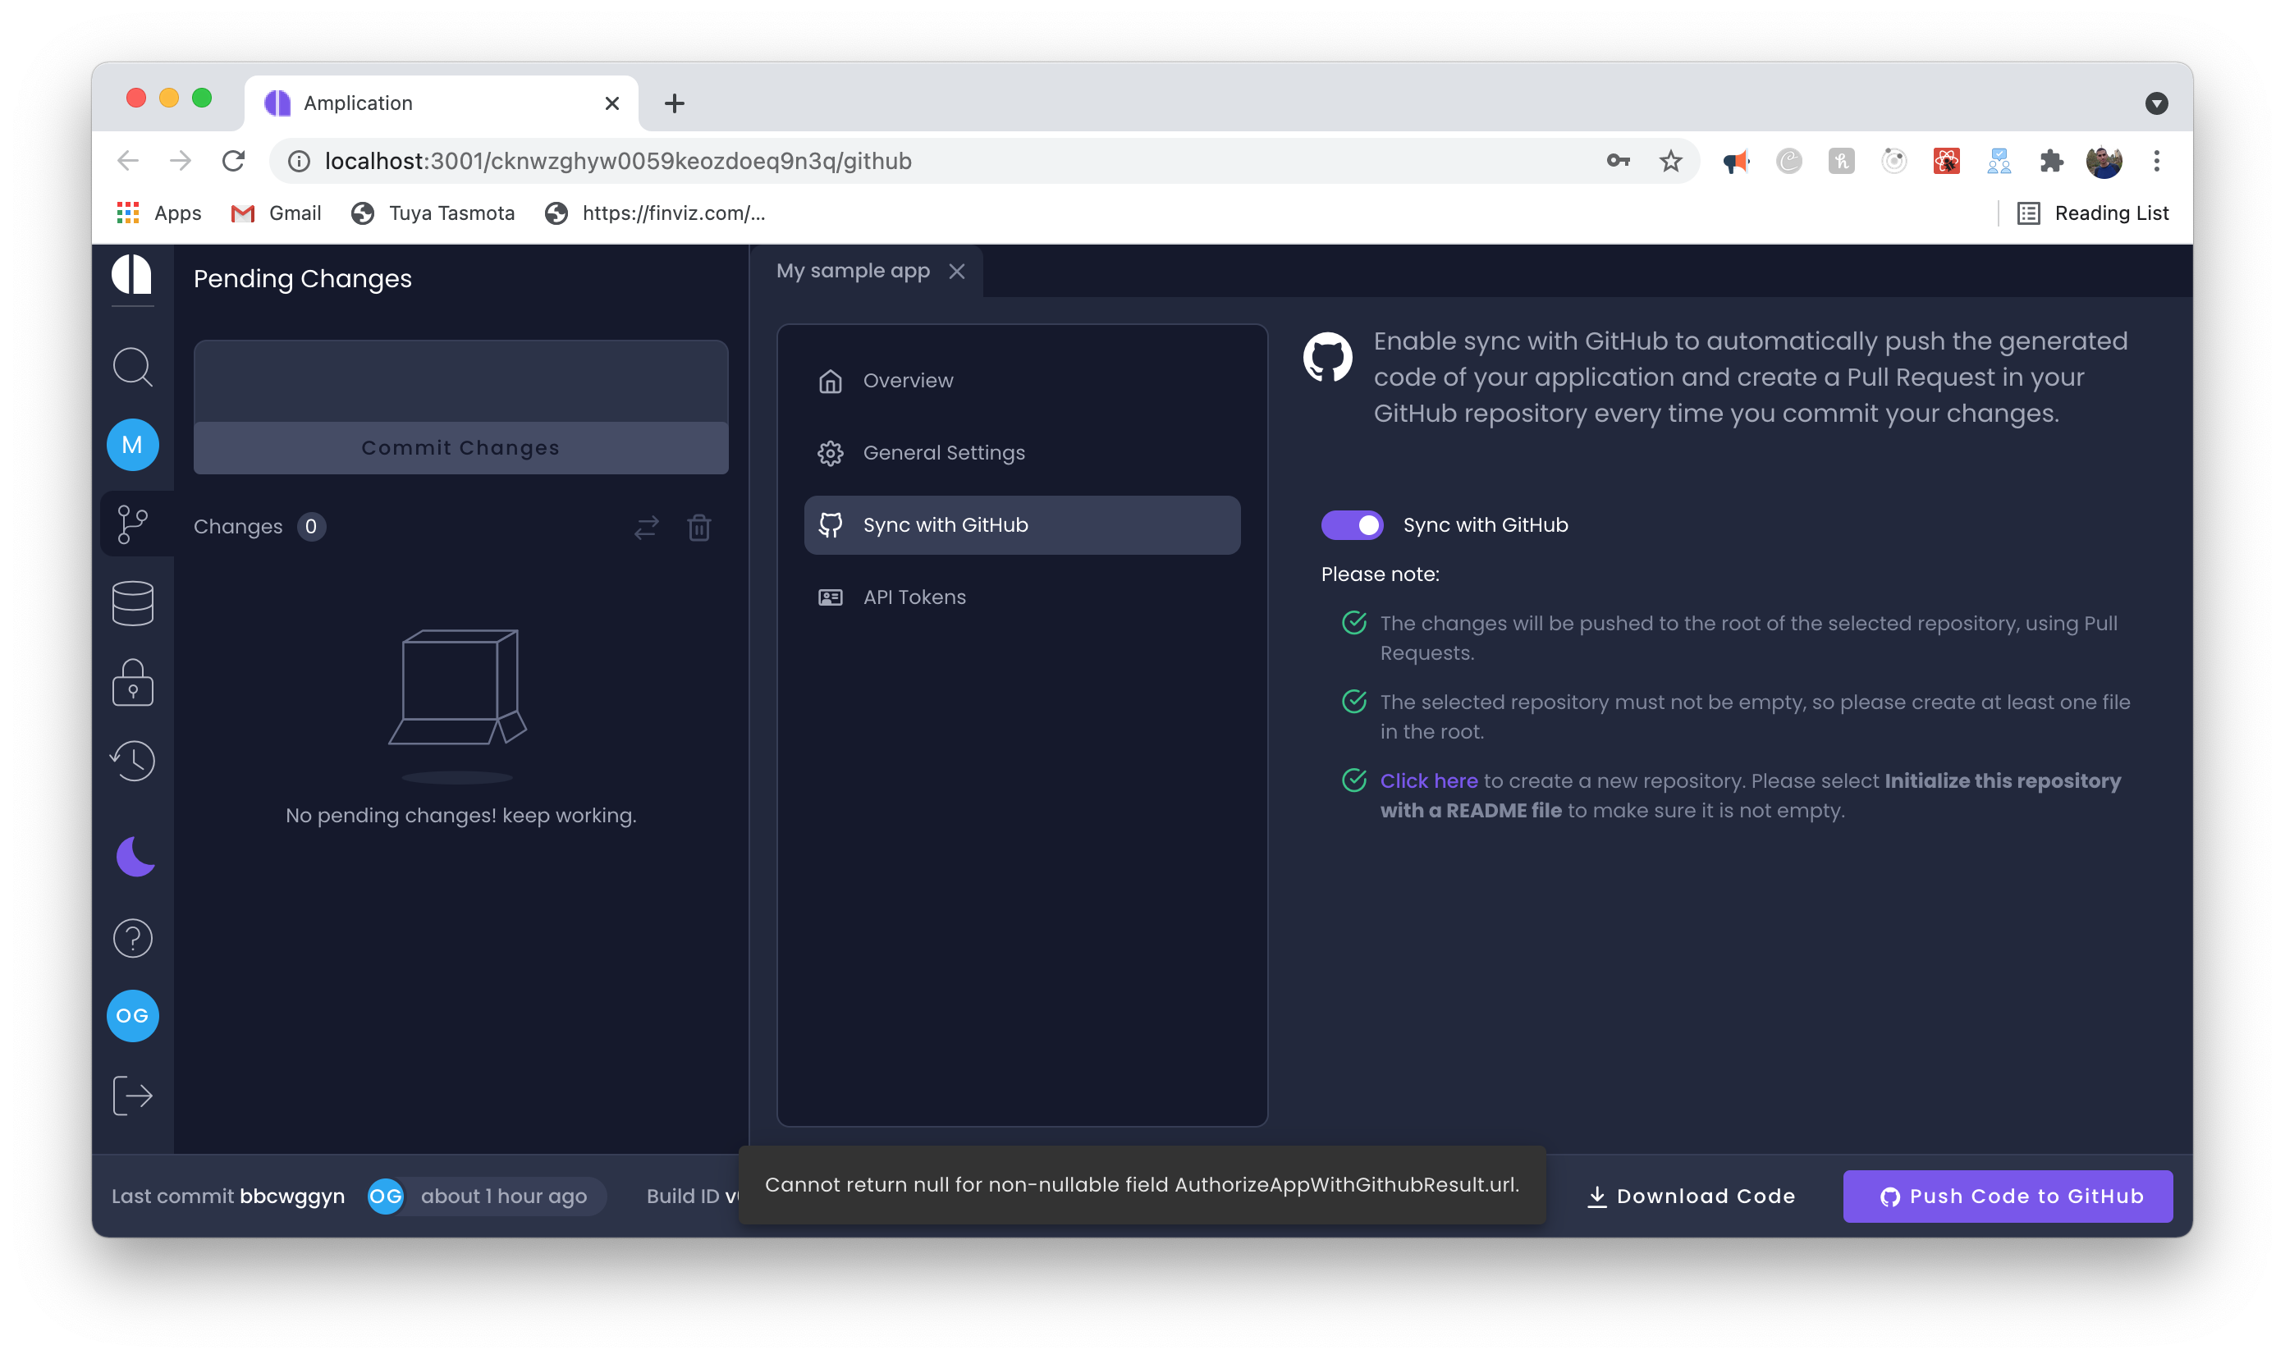This screenshot has height=1359, width=2285.
Task: Open the commit history clock icon
Action: pos(133,761)
